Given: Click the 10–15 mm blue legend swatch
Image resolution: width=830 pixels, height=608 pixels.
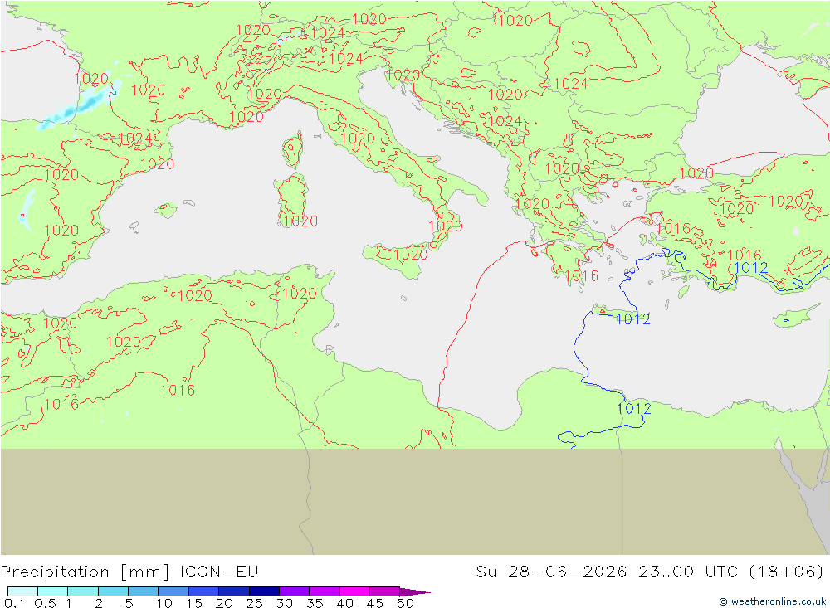Looking at the screenshot, I should click(173, 591).
